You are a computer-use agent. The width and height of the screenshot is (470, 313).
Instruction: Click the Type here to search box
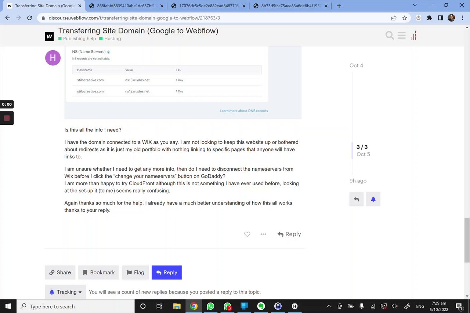76,306
